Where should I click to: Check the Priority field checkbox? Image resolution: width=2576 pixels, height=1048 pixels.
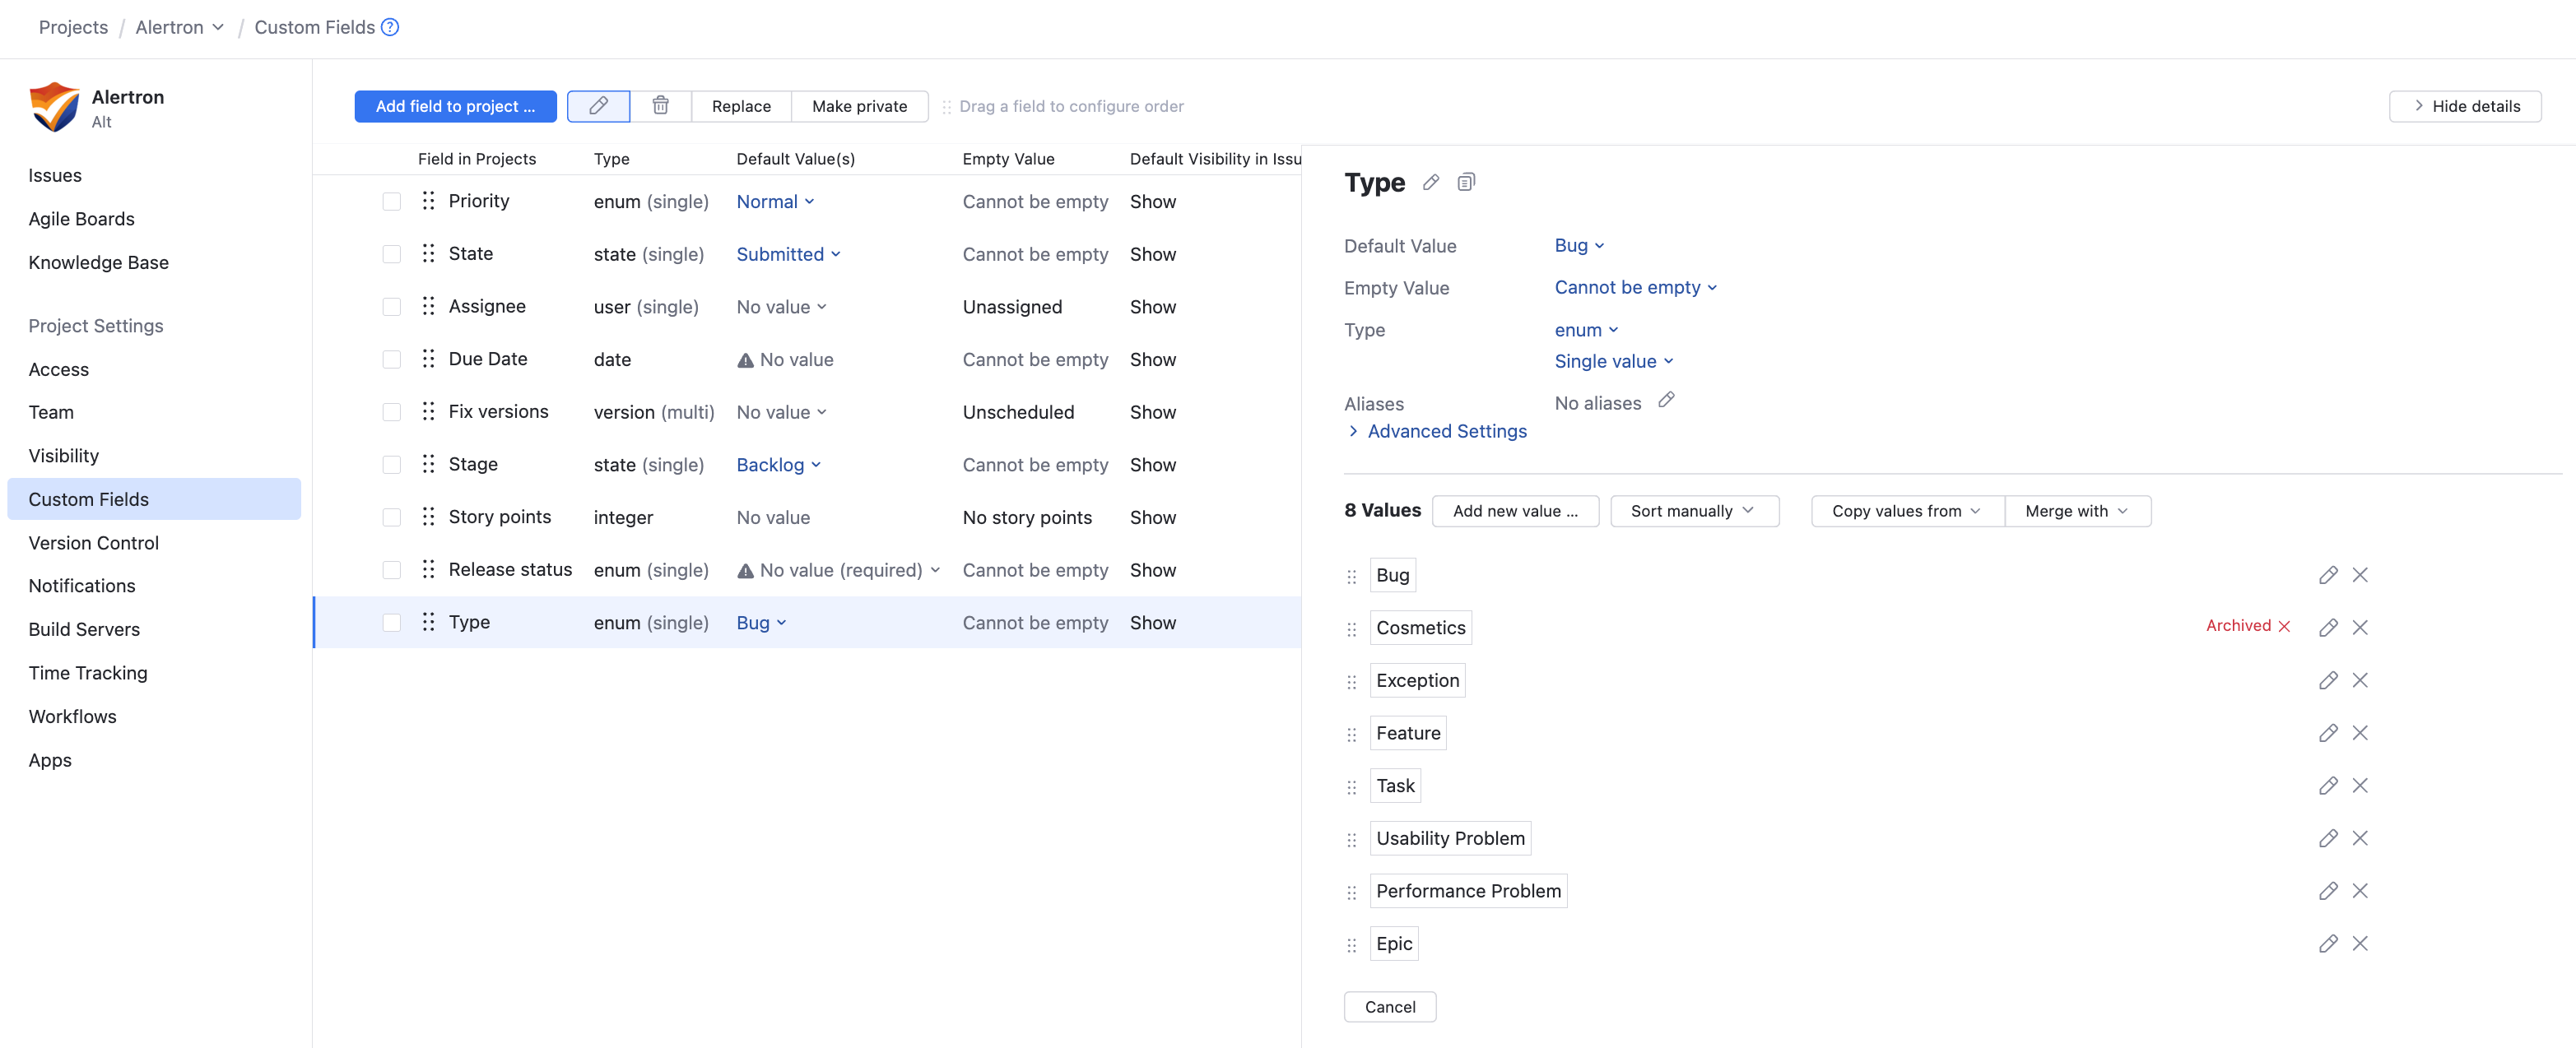[x=391, y=202]
